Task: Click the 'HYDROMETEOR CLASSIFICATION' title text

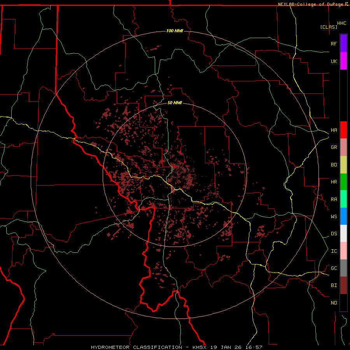Action: (136, 347)
